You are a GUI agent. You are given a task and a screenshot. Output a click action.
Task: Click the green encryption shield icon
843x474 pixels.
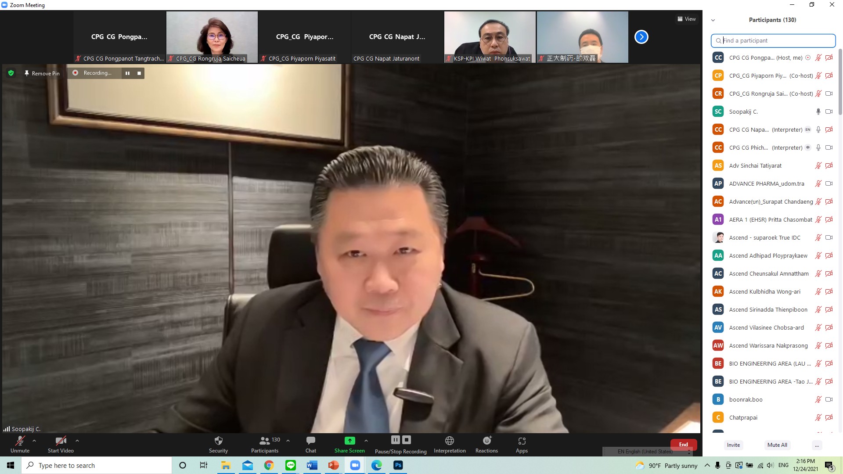tap(11, 73)
